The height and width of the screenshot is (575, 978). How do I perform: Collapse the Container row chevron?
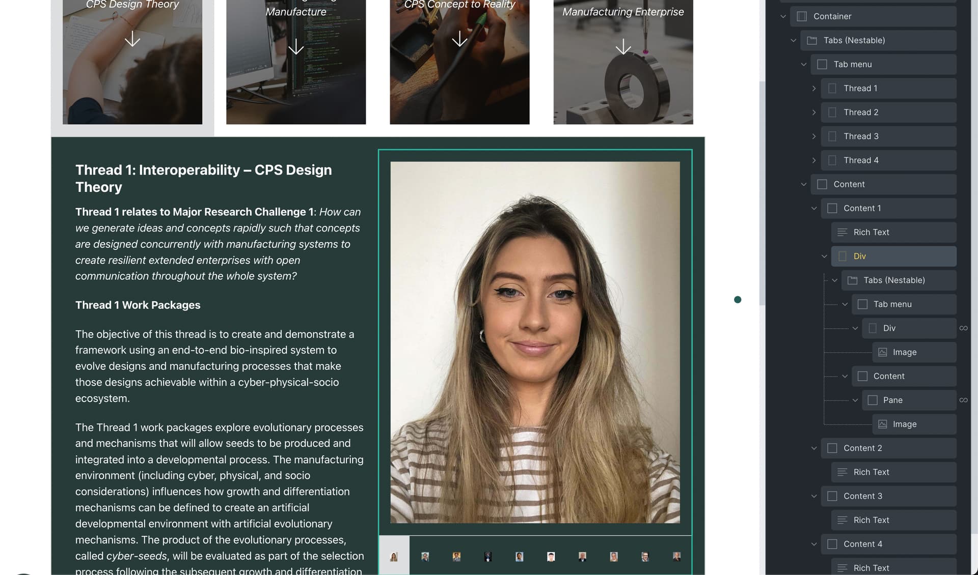[x=783, y=16]
